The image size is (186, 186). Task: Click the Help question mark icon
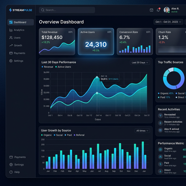[x=11, y=172]
